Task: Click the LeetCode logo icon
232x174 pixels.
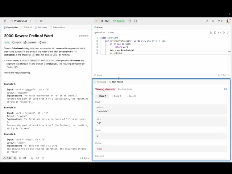Action: (5, 21)
